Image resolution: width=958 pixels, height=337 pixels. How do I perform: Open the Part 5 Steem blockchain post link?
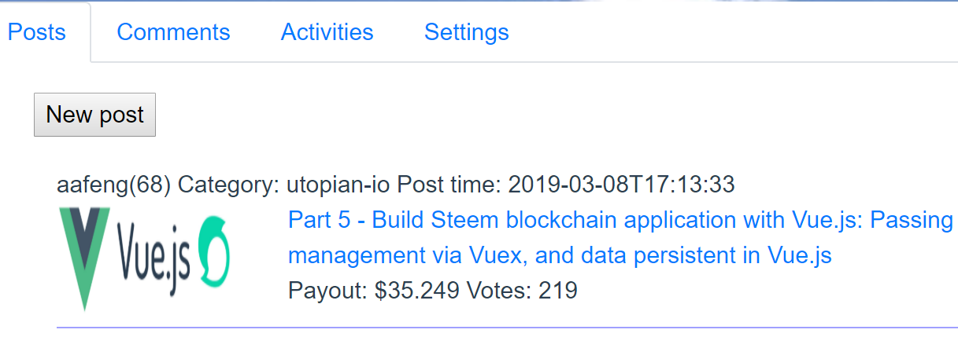[x=620, y=220]
